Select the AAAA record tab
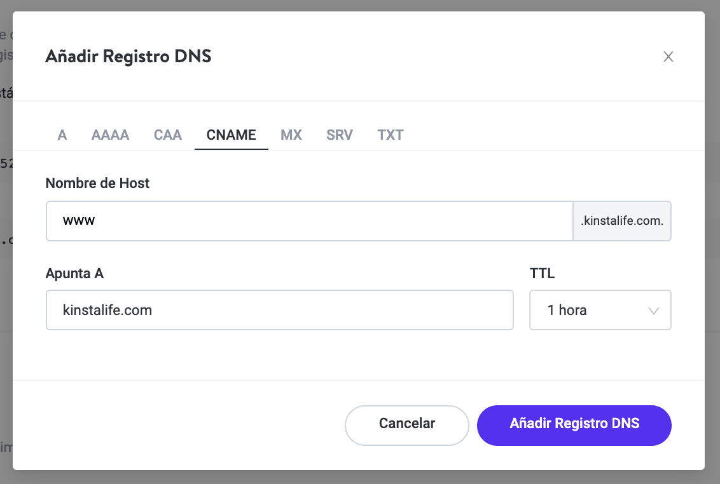 [x=110, y=135]
